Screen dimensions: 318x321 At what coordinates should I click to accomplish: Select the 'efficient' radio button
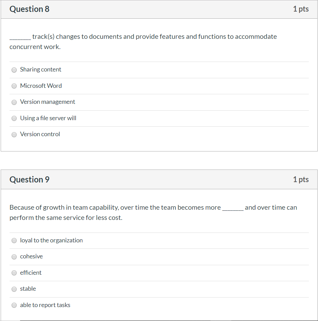[14, 273]
